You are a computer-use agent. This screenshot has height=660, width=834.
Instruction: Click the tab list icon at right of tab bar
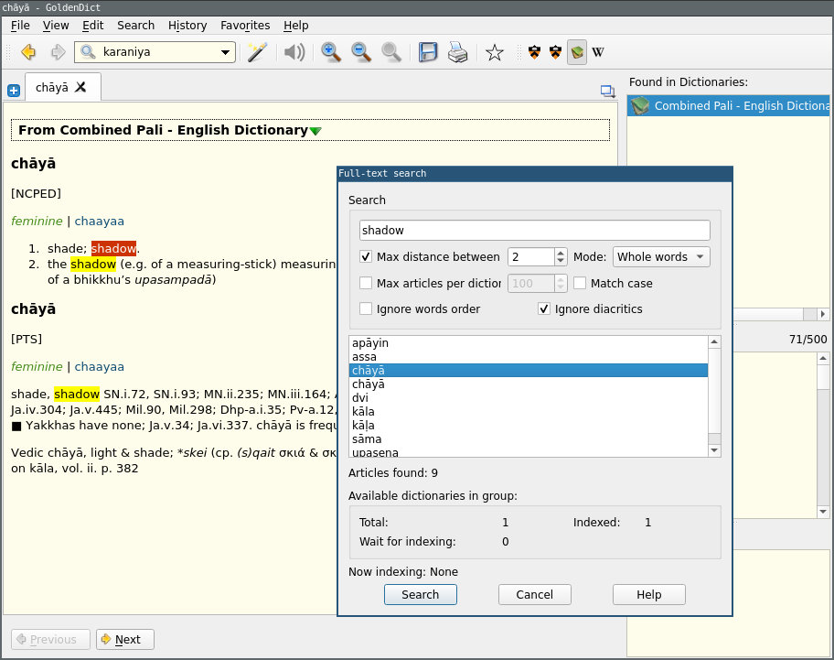[607, 91]
